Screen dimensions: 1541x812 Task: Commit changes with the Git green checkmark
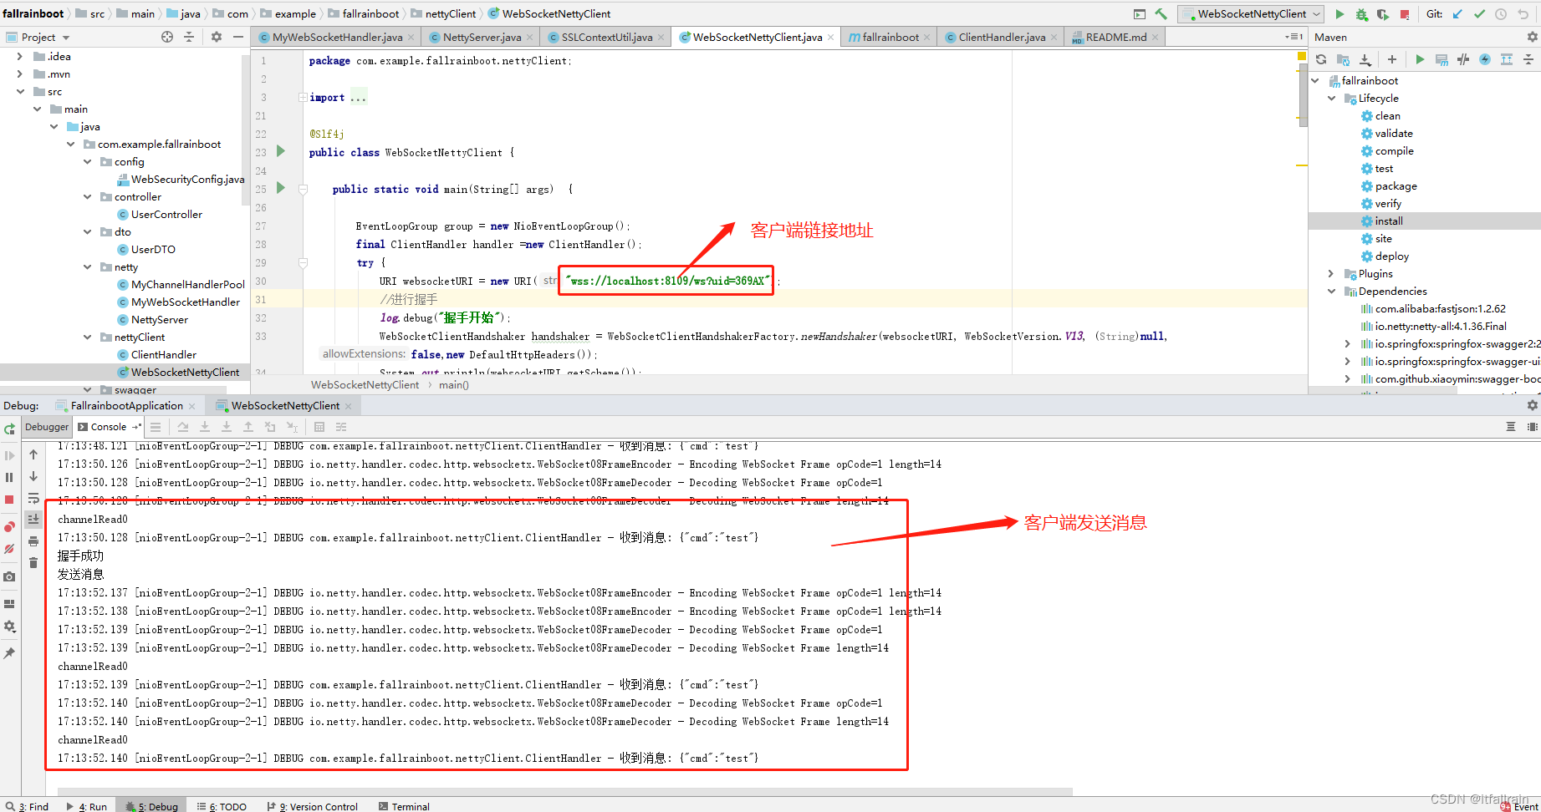tap(1479, 14)
